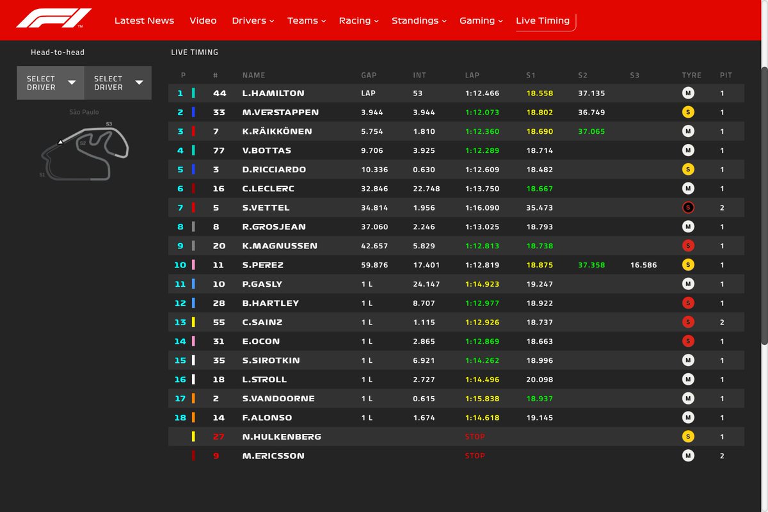Screen dimensions: 768x512
Task: Click Räikkönen's S2 time 37.065
Action: coord(591,131)
